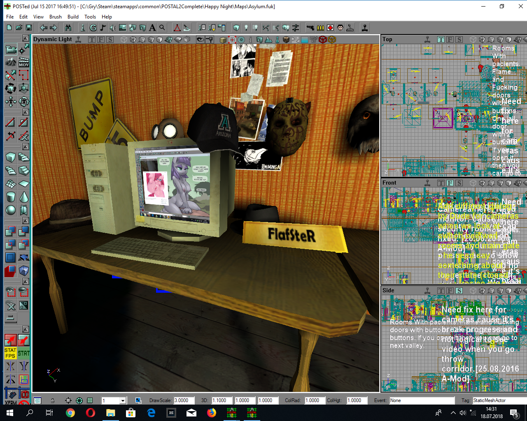Click the Undo arrow button

44,28
